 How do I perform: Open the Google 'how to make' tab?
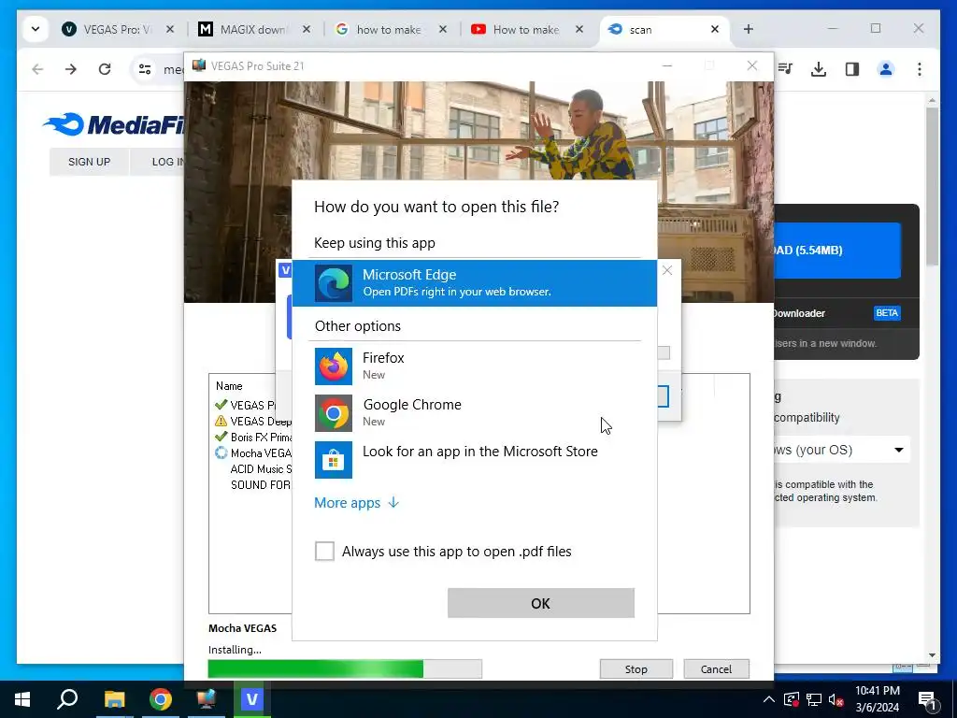tap(388, 29)
